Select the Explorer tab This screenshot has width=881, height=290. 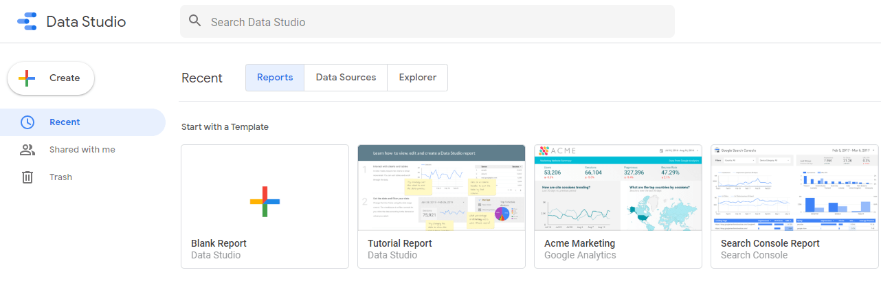(x=417, y=78)
